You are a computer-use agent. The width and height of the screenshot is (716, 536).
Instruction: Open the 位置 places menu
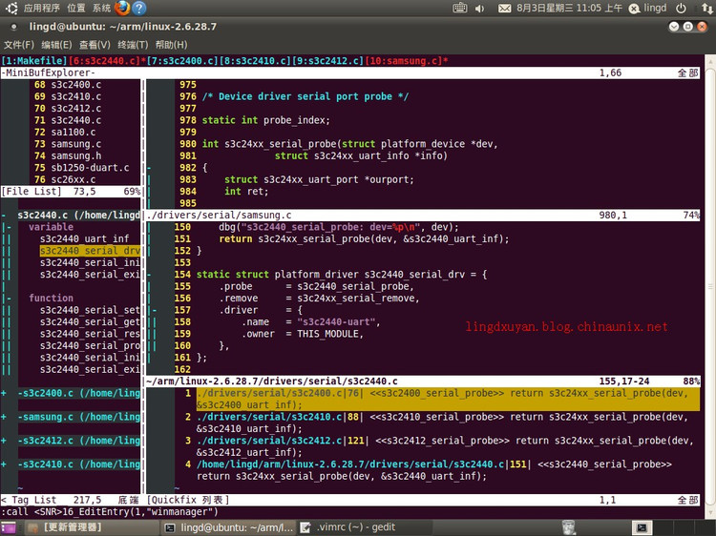(x=75, y=8)
